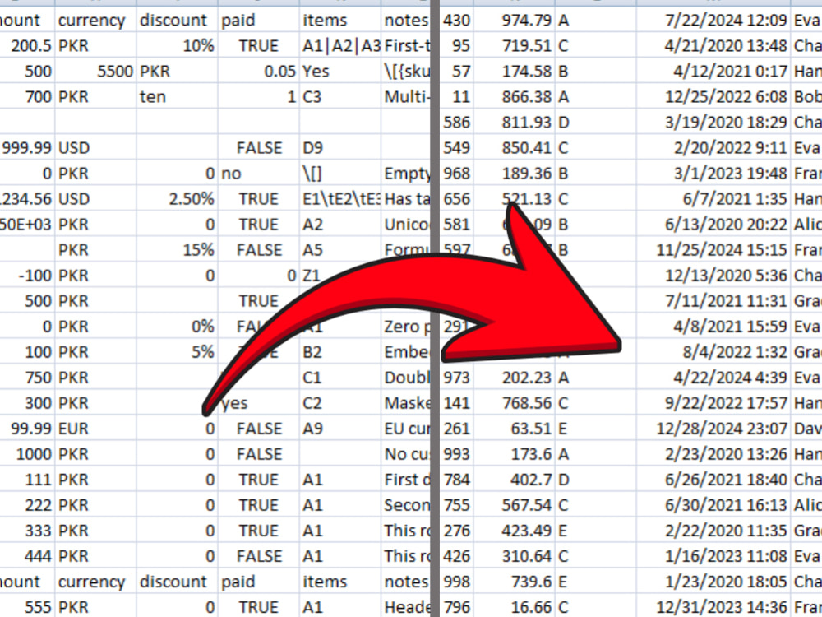Select the date cell 4/12/2021 0:17
Screen dimensions: 822x617
pos(714,72)
